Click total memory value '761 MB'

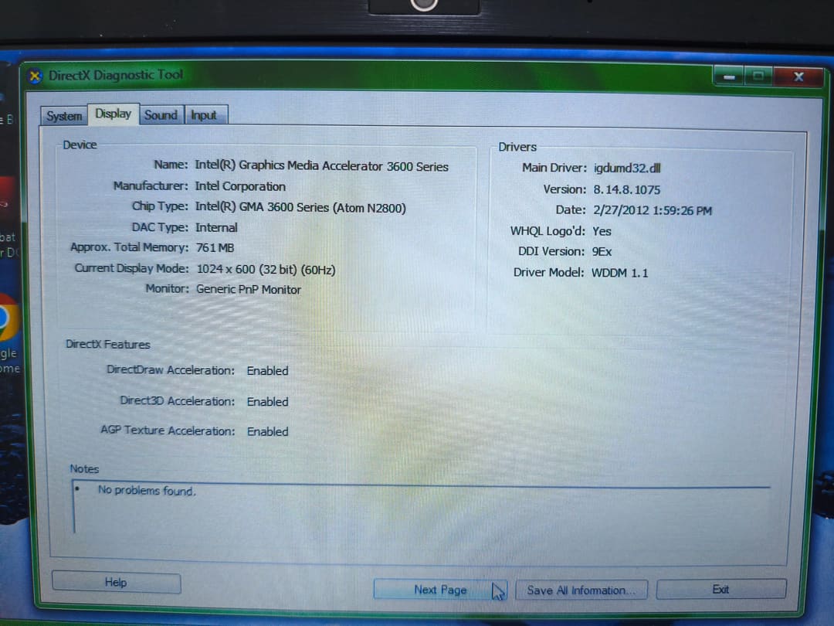[x=215, y=248]
